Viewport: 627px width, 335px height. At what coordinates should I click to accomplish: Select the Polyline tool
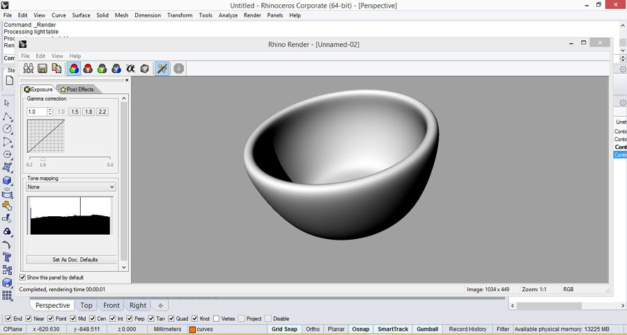[x=7, y=116]
